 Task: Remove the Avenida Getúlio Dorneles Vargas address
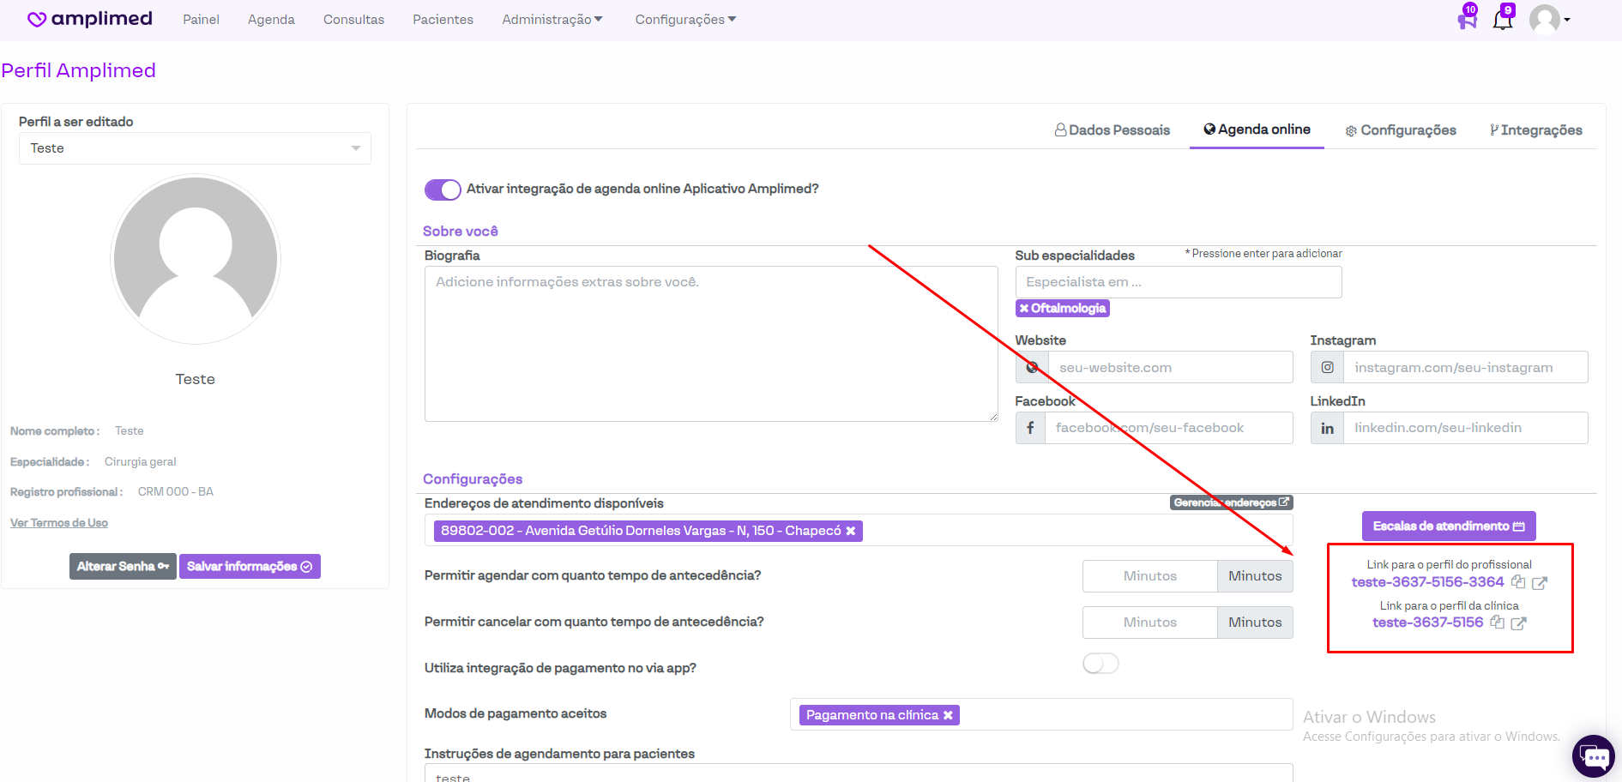point(851,532)
